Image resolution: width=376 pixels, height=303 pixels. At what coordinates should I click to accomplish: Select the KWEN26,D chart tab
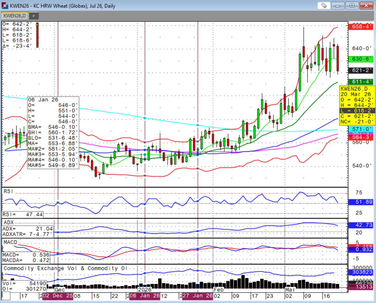point(15,16)
